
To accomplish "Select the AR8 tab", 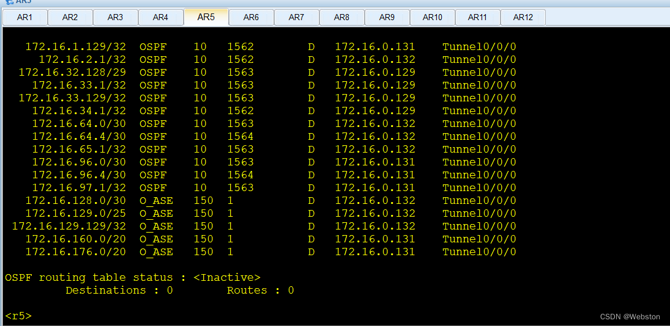I will [x=342, y=18].
